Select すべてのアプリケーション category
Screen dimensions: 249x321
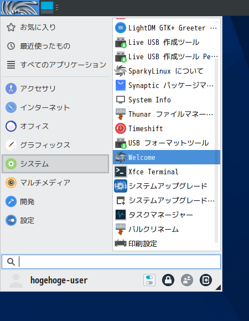tap(55, 65)
